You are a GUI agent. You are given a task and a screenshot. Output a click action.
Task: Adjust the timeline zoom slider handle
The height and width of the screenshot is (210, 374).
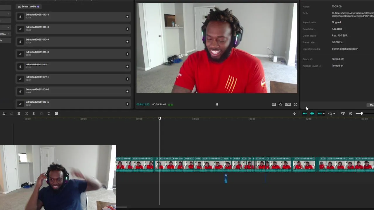coord(361,113)
